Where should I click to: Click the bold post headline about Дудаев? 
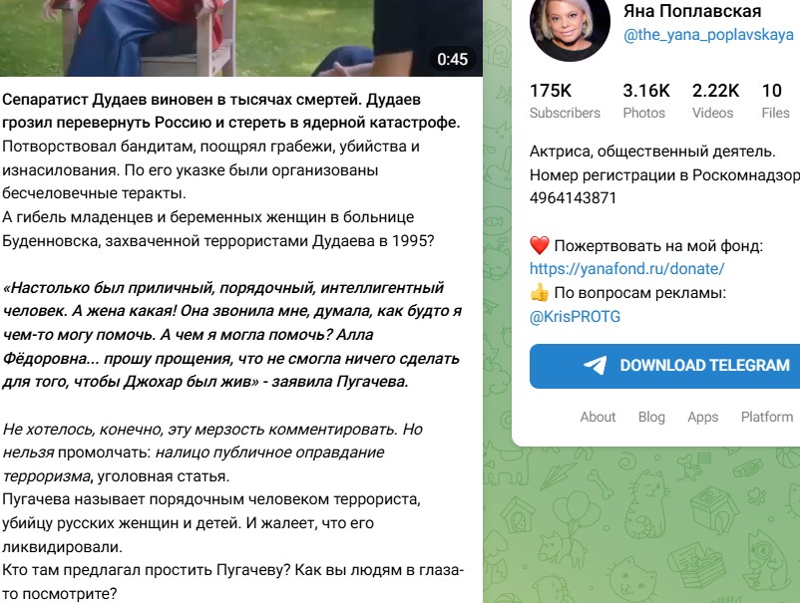coord(230,111)
